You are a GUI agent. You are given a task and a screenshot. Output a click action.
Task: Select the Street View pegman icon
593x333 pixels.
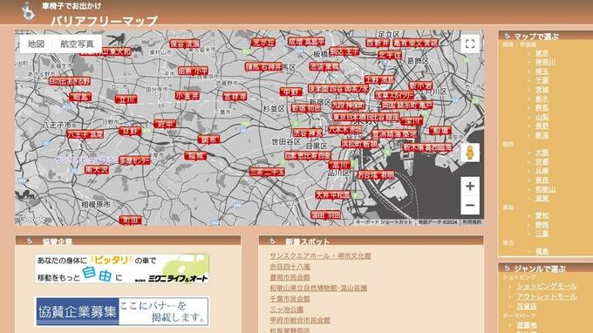pyautogui.click(x=470, y=153)
